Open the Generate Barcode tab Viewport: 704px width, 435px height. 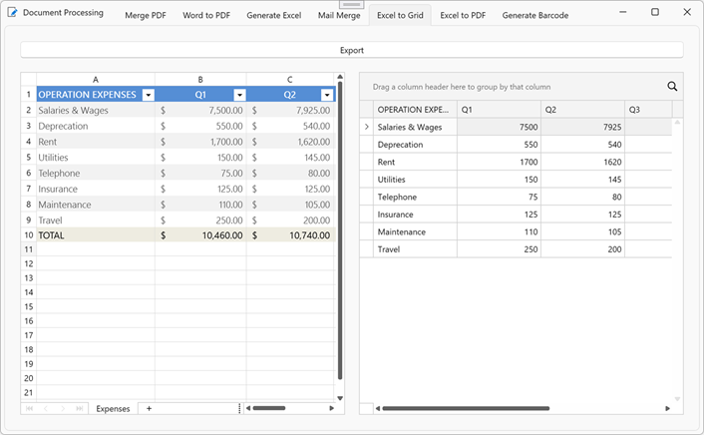click(x=535, y=15)
